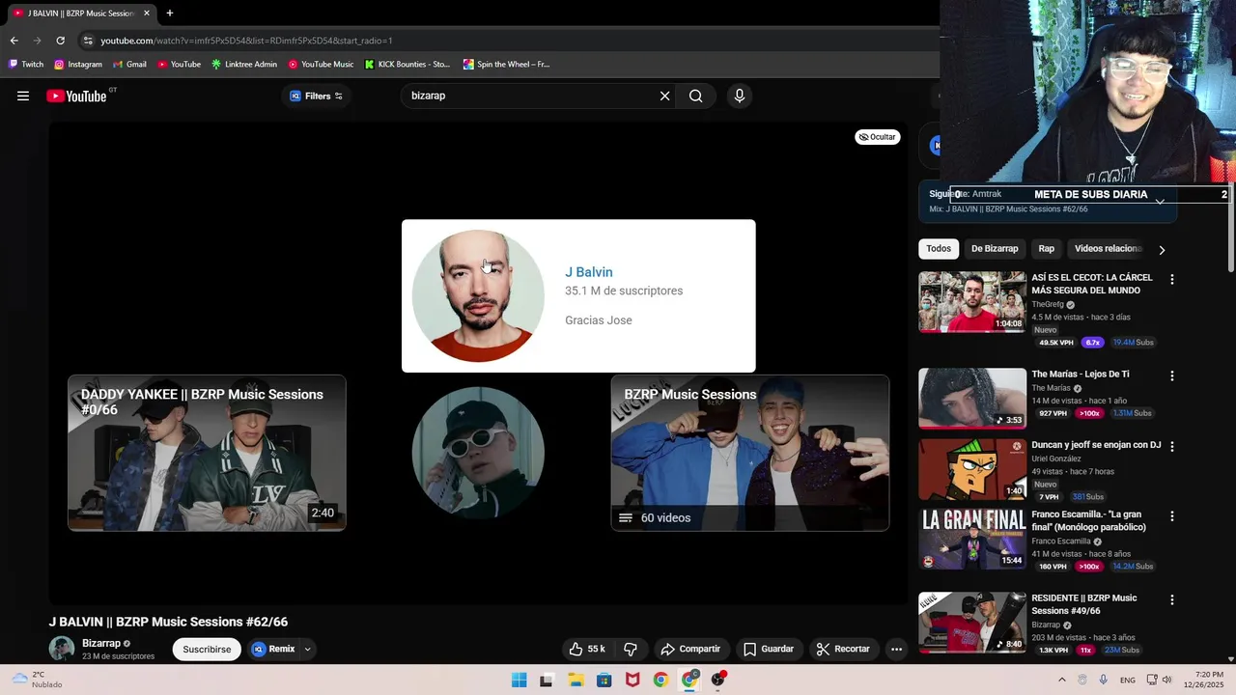Open the BZRP Music Sessions 60 videos playlist

coord(750,453)
